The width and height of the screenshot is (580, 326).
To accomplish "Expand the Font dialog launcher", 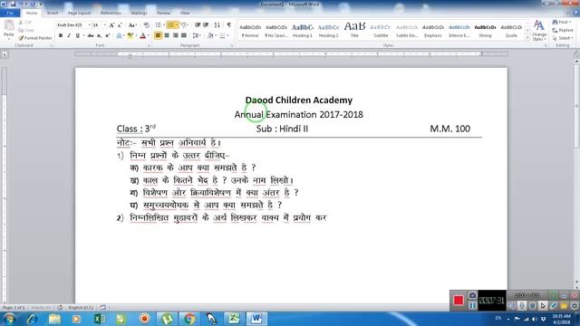I will (x=149, y=45).
